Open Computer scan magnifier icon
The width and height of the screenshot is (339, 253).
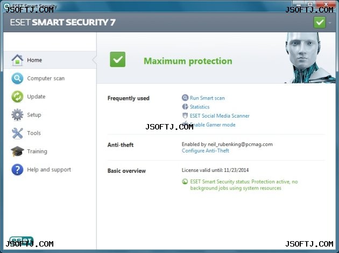click(x=17, y=78)
